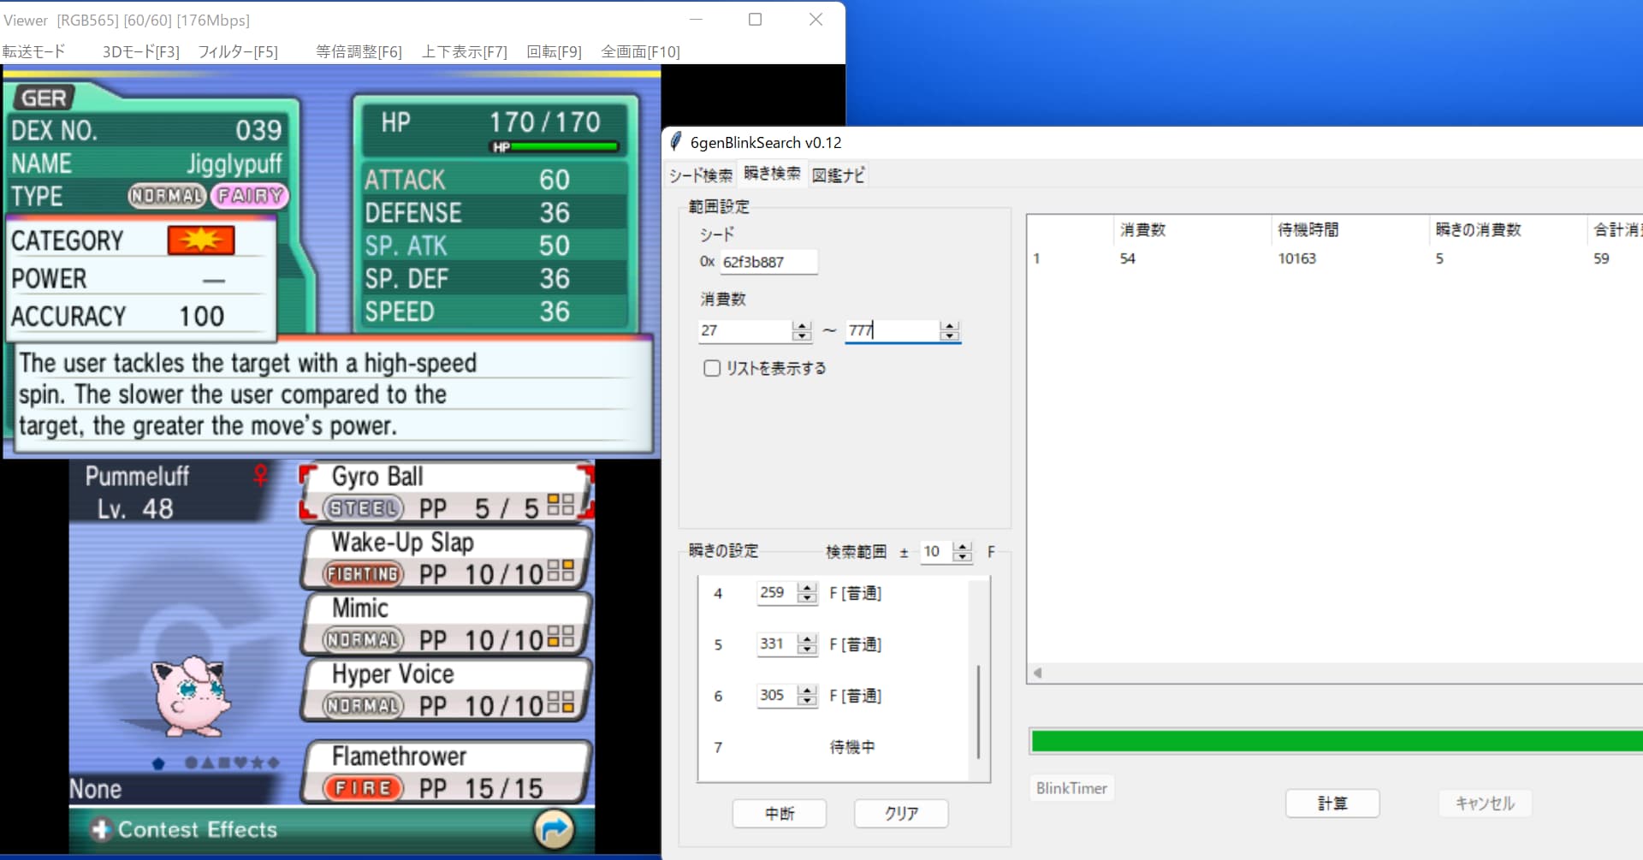Click the green progress bar
Screen dimensions: 1643x860
point(1337,741)
